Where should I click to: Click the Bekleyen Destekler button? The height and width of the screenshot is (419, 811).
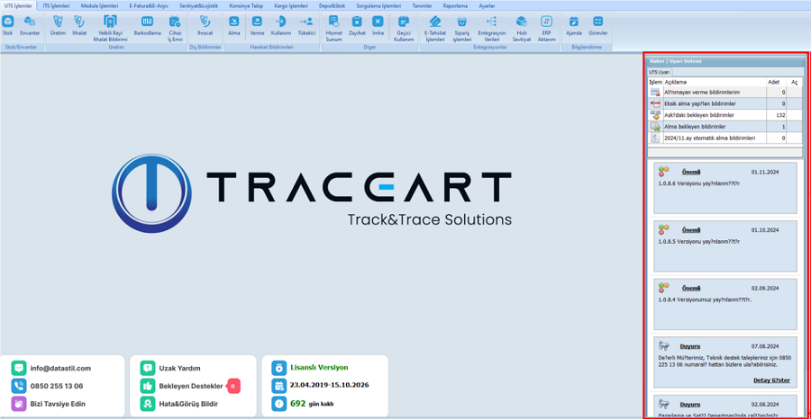click(190, 386)
